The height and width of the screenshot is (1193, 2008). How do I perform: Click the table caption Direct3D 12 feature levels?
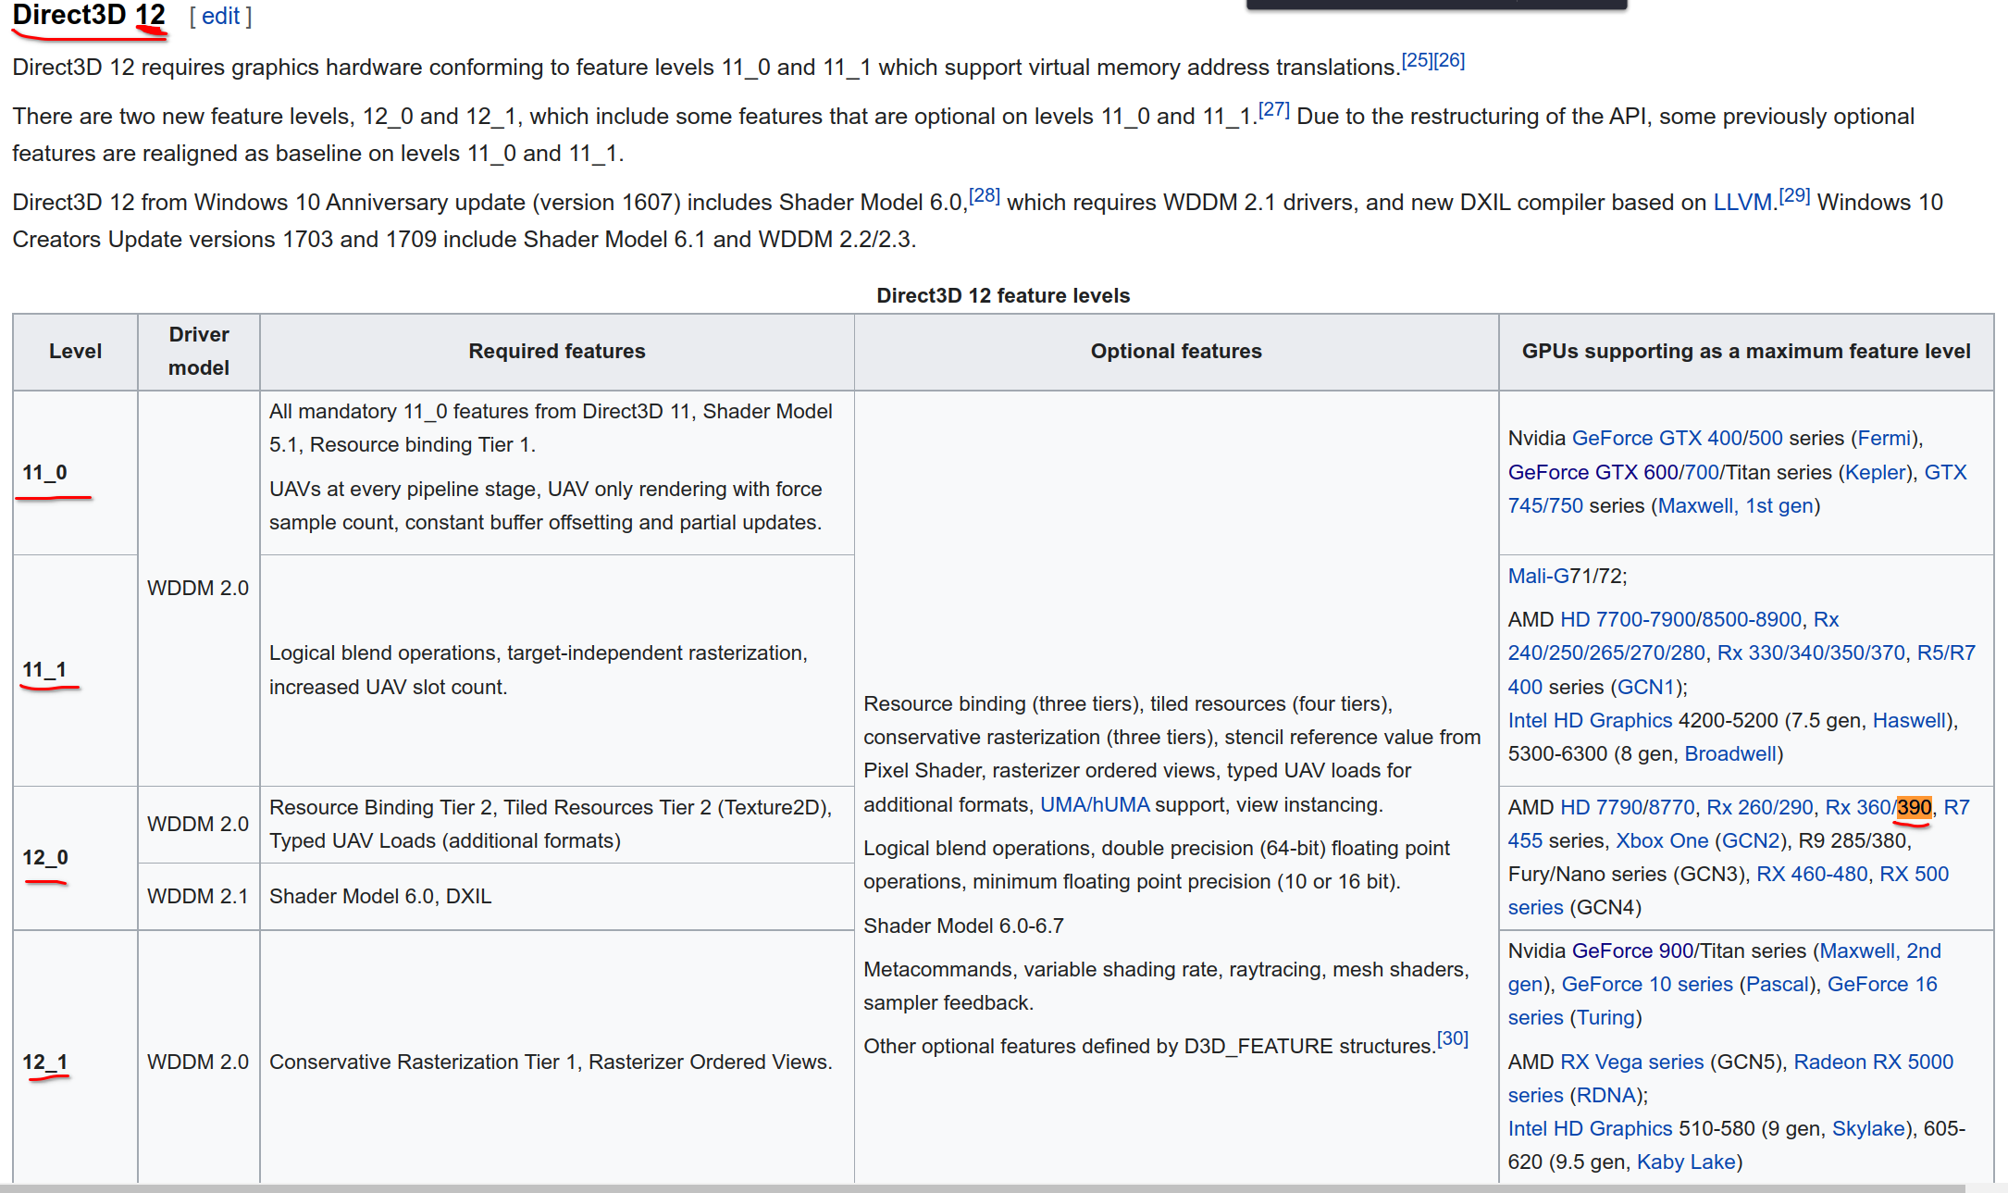click(x=1003, y=295)
